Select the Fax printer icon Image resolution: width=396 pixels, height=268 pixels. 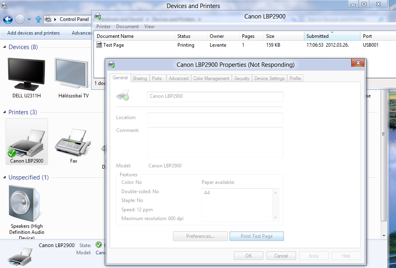[x=73, y=146]
